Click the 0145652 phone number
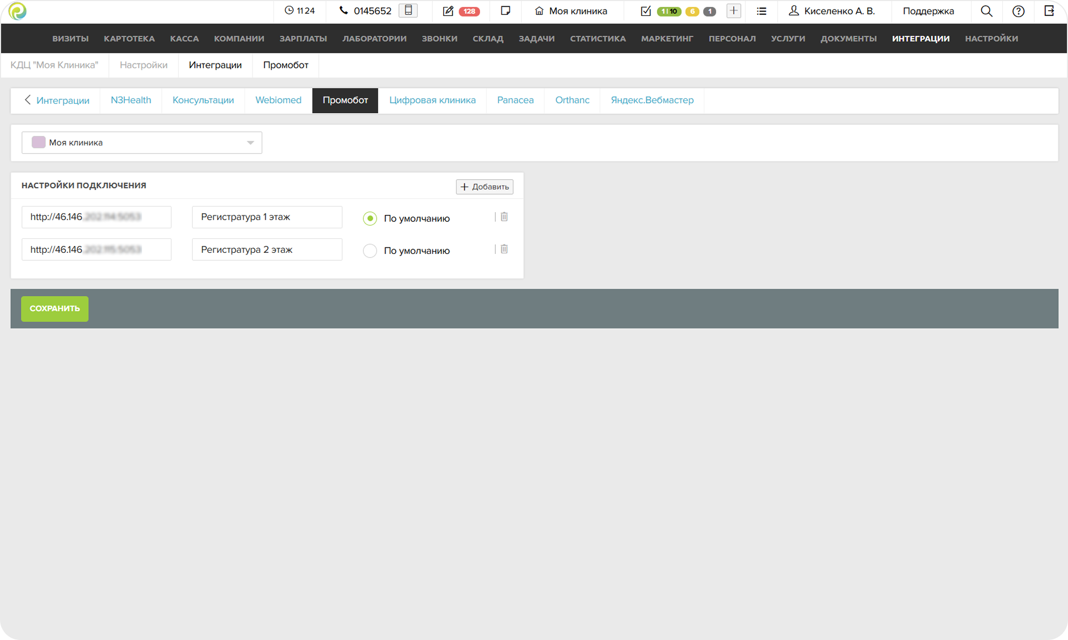1068x640 pixels. click(x=373, y=11)
